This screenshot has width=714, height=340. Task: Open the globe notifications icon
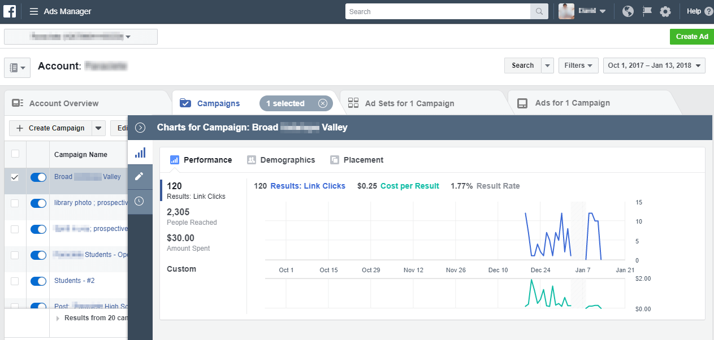(x=628, y=11)
